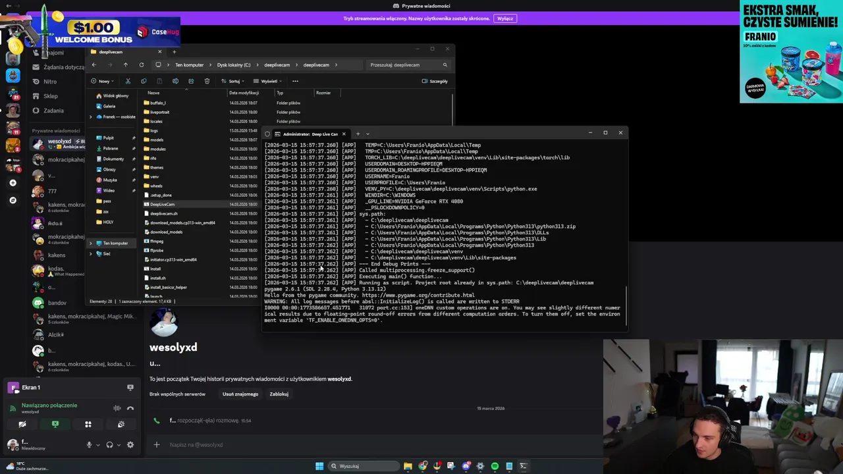843x474 pixels.
Task: Open the Nowy dropdown in File Explorer
Action: pos(101,81)
